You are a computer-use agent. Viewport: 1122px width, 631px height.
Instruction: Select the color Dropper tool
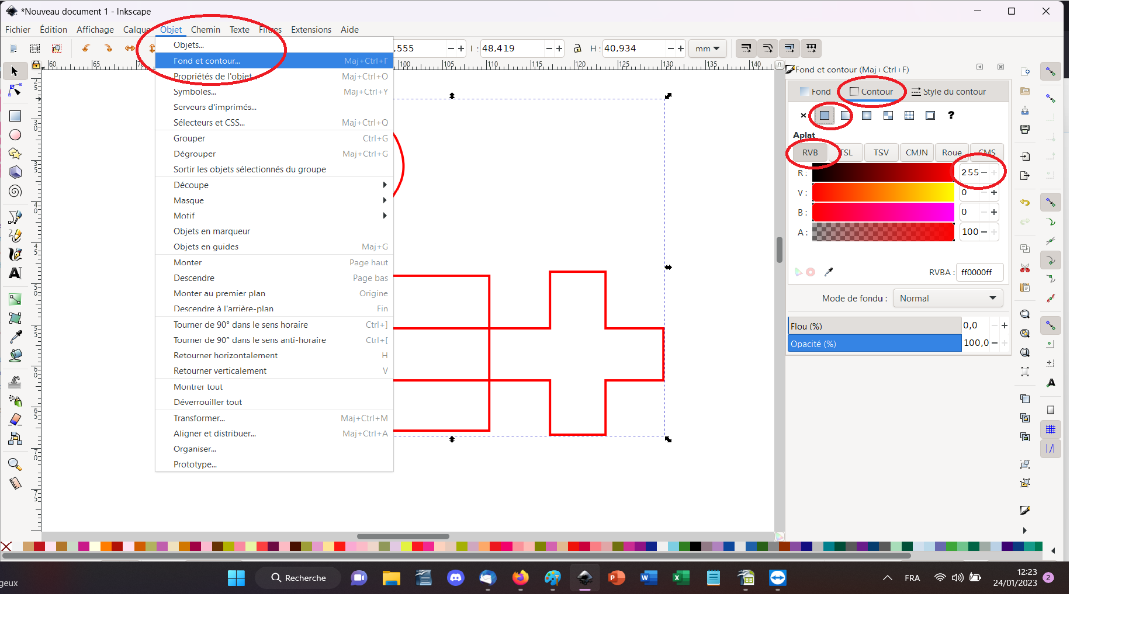coord(15,337)
